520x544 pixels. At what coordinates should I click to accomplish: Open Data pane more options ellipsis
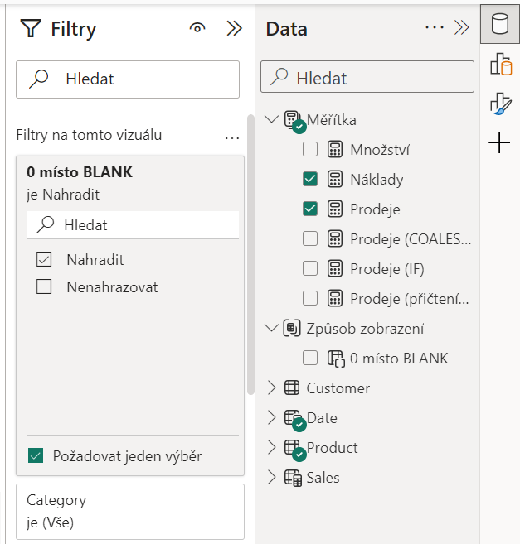coord(435,27)
